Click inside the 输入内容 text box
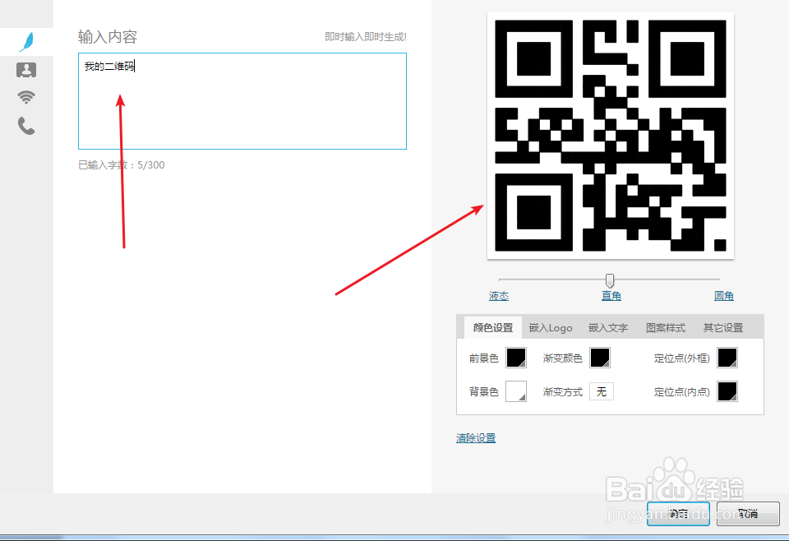Image resolution: width=789 pixels, height=541 pixels. click(242, 101)
